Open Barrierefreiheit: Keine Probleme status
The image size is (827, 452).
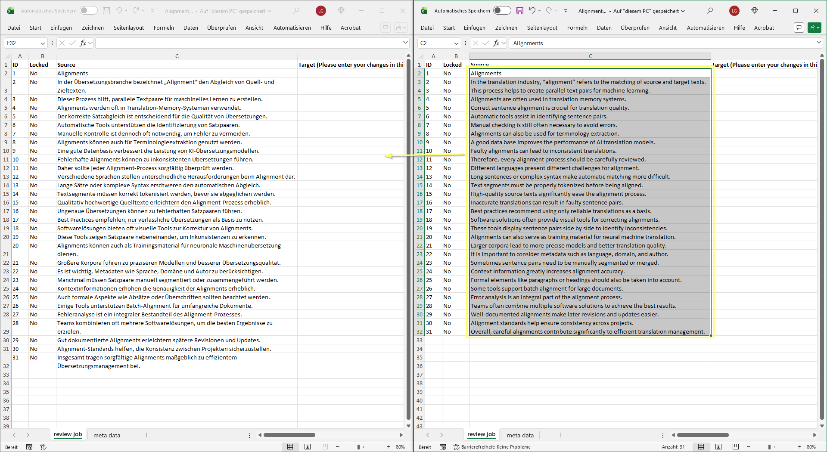click(495, 447)
